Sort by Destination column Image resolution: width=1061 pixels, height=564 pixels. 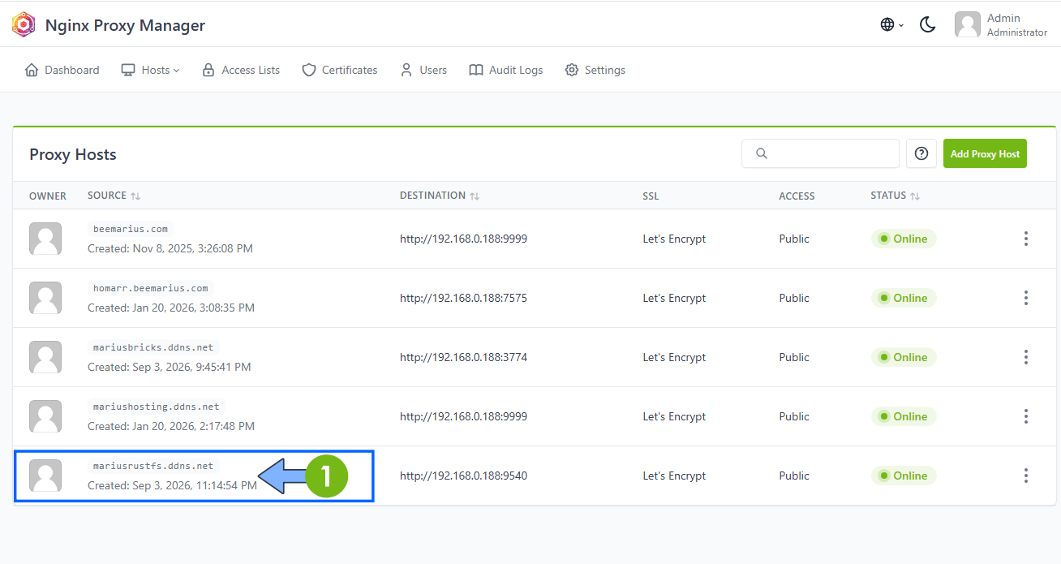tap(440, 196)
